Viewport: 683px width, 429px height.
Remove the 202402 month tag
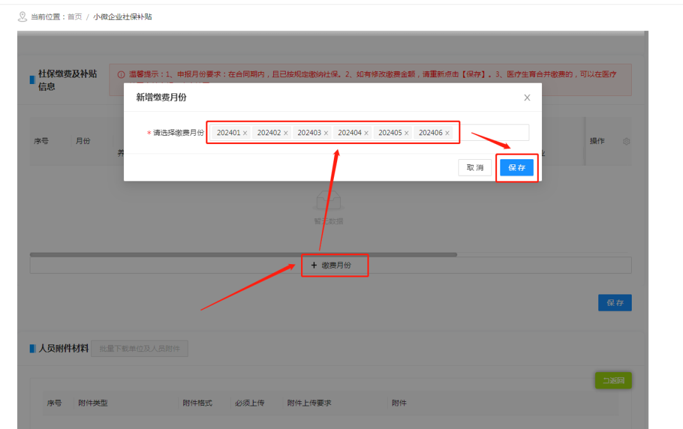coord(286,133)
